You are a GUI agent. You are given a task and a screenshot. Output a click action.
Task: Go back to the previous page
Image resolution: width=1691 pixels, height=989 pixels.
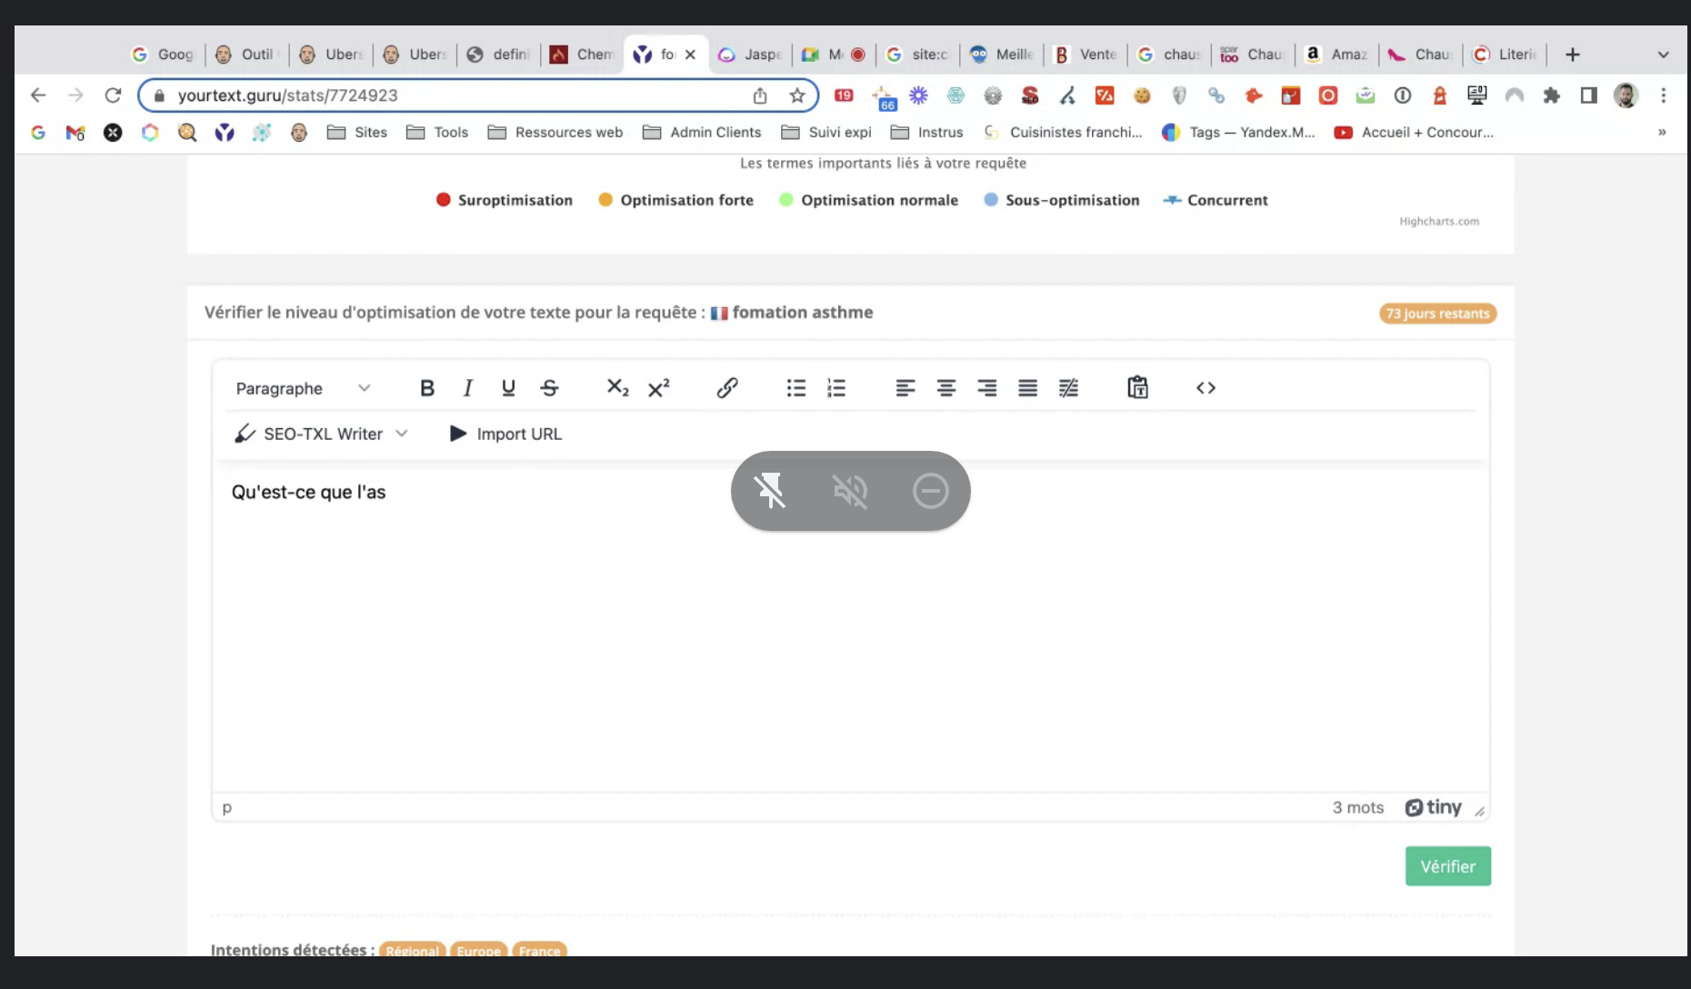point(38,95)
